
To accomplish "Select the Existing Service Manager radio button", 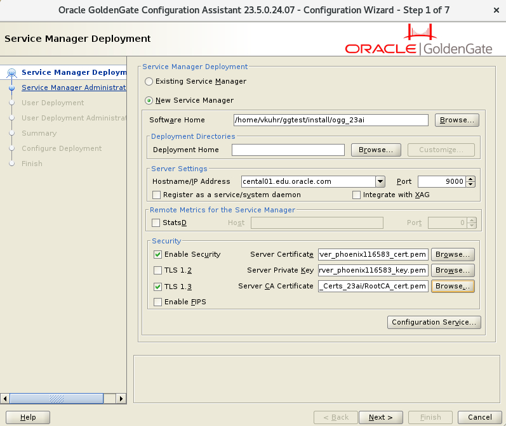I will (149, 82).
